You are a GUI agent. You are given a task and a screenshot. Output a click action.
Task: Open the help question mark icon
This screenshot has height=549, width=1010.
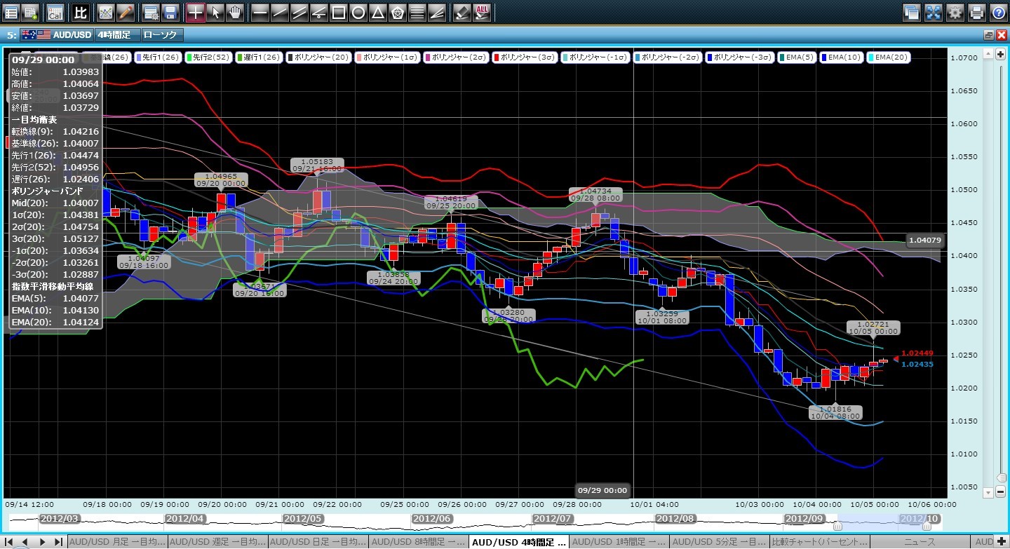(x=998, y=12)
